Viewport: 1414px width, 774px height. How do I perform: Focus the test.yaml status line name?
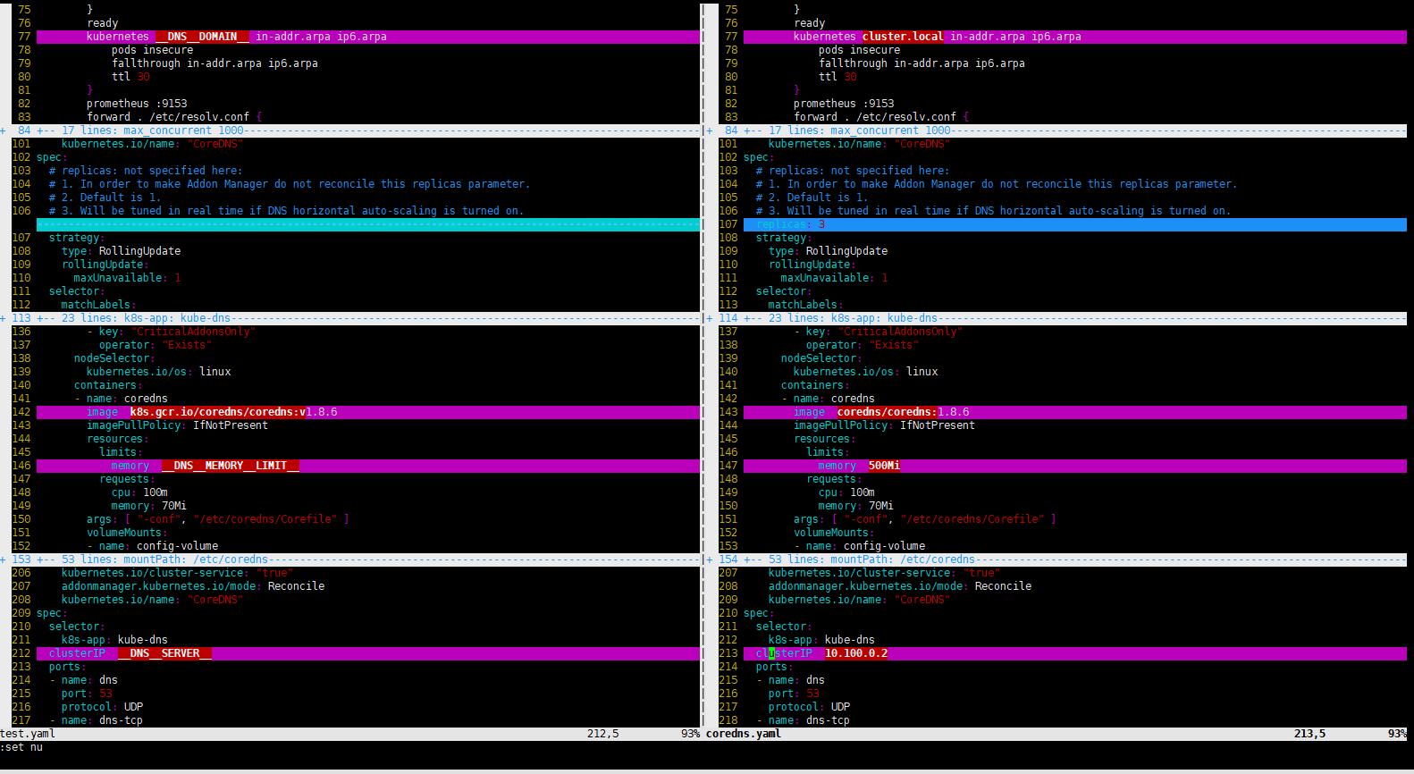click(28, 734)
